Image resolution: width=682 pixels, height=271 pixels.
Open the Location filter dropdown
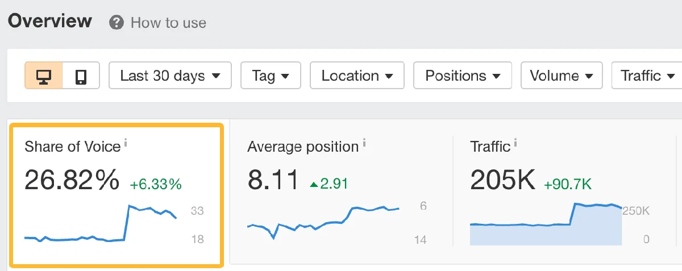coord(357,76)
